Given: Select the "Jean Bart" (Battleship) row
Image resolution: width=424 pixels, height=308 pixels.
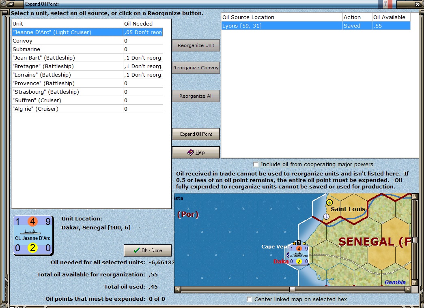Looking at the screenshot, I should pos(87,58).
